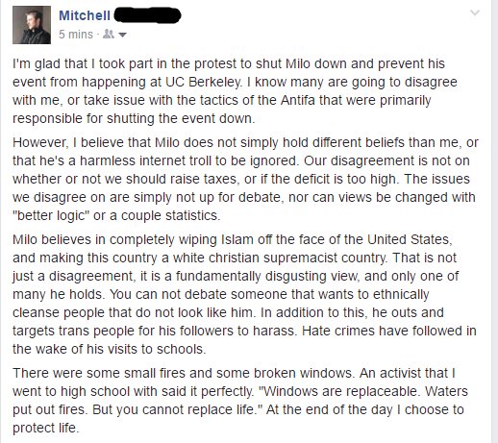Click the paragraph starting "I'm glad that"

pyautogui.click(x=235, y=91)
